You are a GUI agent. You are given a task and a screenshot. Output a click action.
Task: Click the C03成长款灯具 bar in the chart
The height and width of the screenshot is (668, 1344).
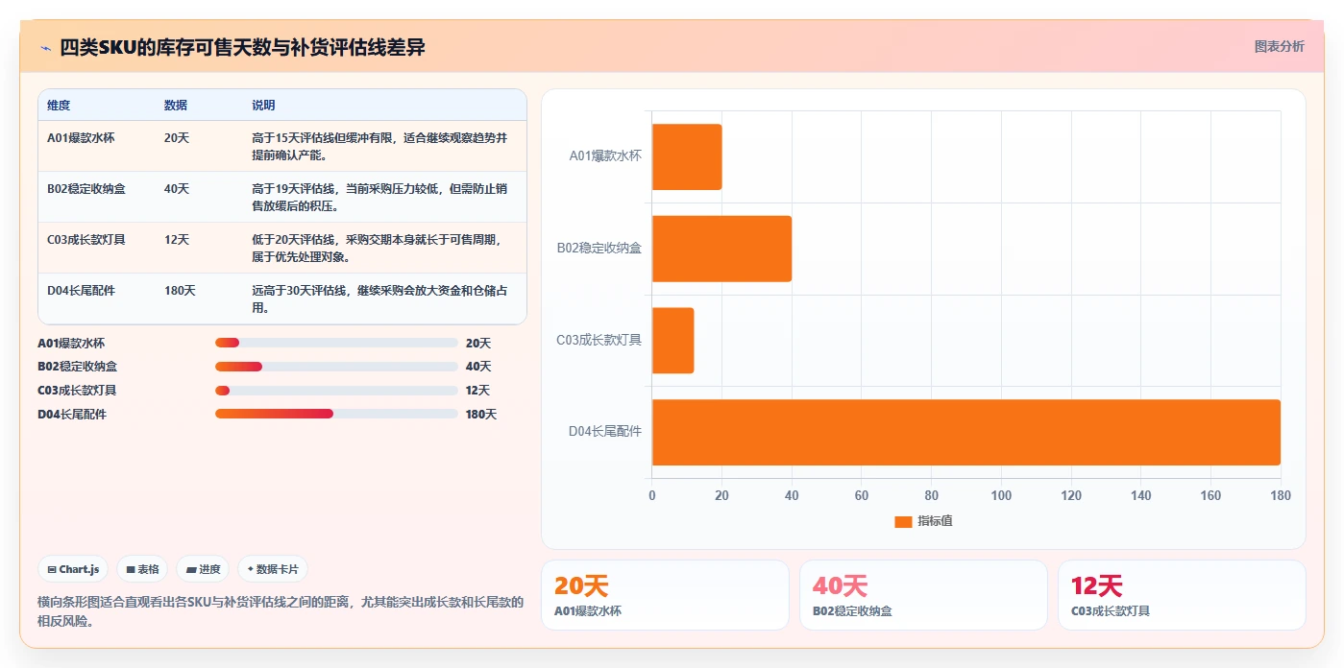coord(672,340)
